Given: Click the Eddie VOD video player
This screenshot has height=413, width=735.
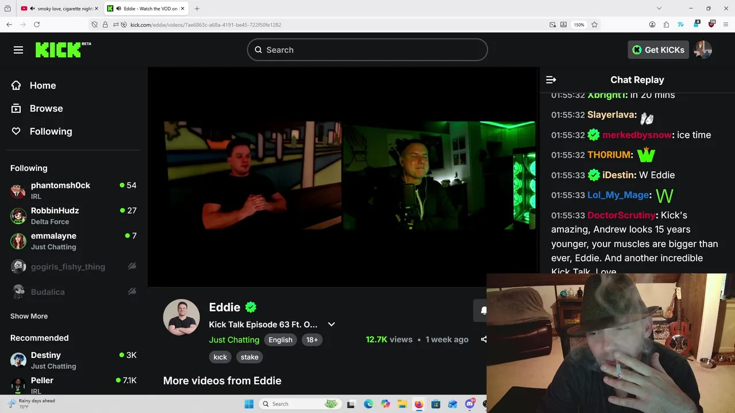Looking at the screenshot, I should [343, 177].
